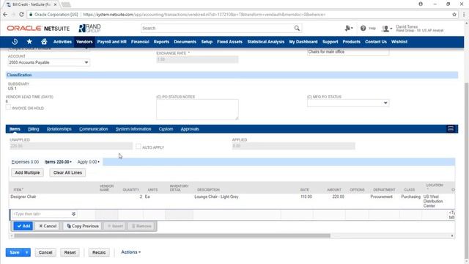Open the Financial menu
Screen dimensions: 469x264
pos(140,42)
